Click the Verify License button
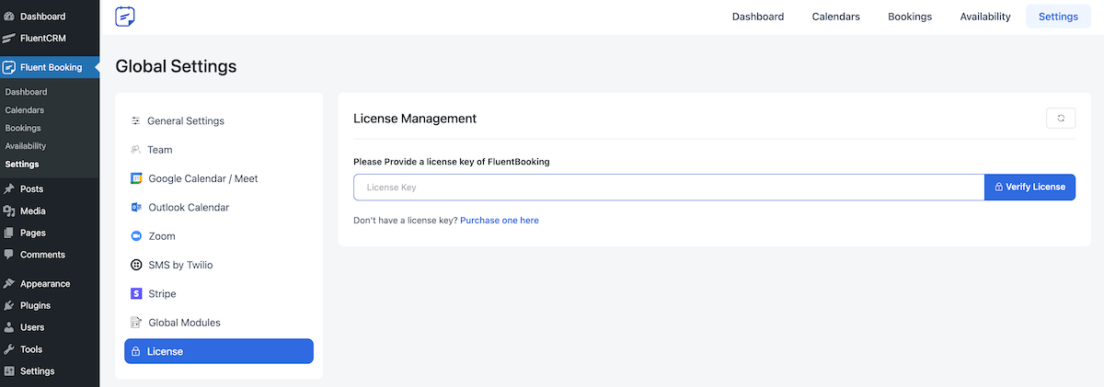 [1029, 187]
